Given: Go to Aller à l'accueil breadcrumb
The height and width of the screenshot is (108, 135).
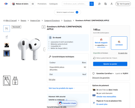Looking at the screenshot, I should (11, 20).
